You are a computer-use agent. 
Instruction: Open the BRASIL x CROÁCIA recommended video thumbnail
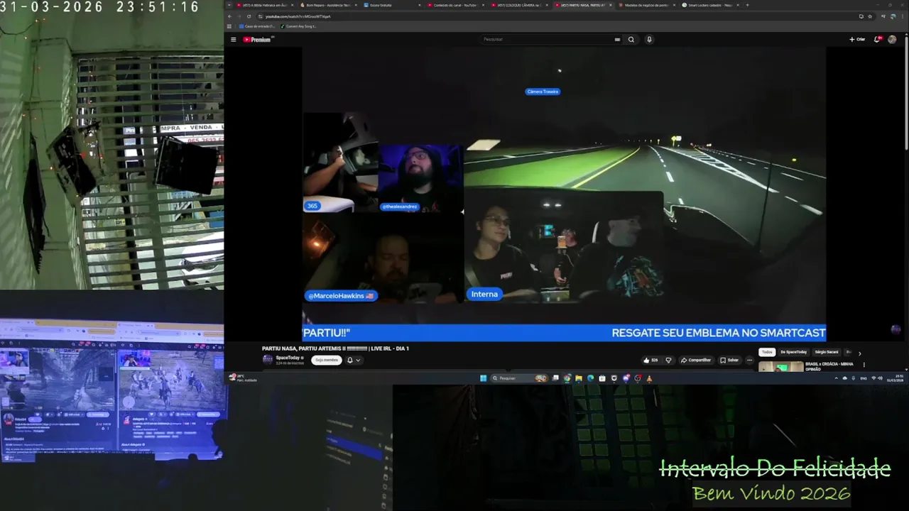click(780, 367)
